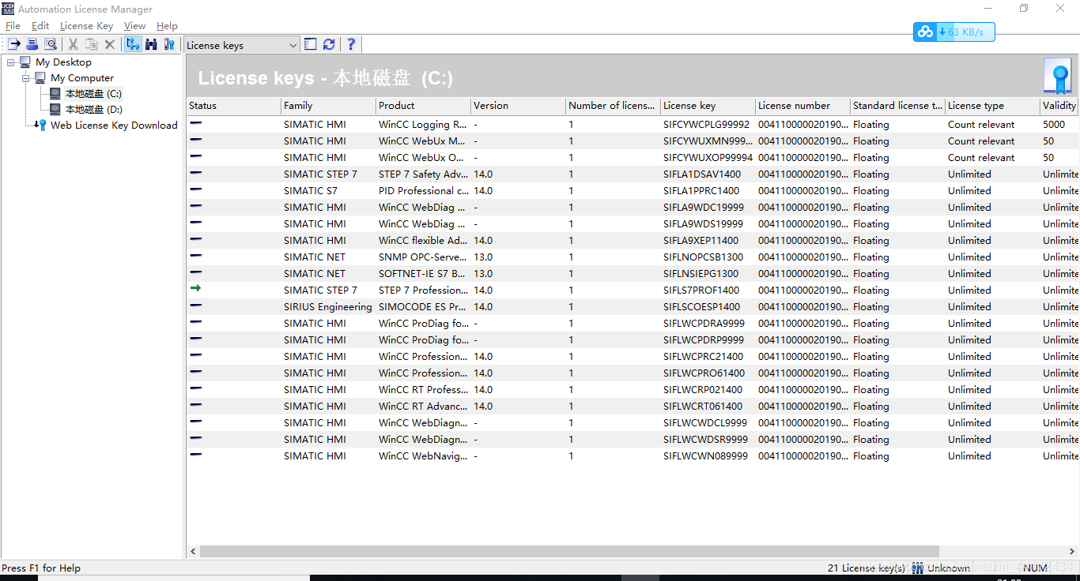Click the 21 License key(s) status bar text
The image size is (1080, 581).
[867, 568]
